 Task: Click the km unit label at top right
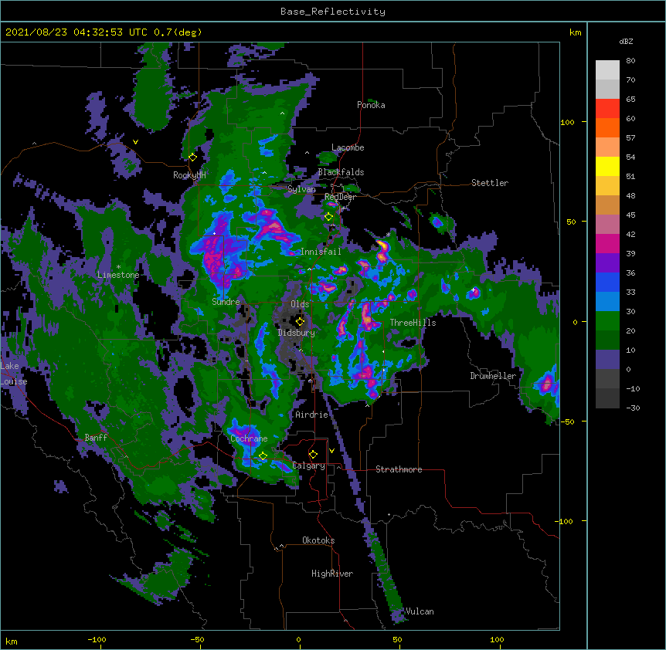[x=576, y=32]
